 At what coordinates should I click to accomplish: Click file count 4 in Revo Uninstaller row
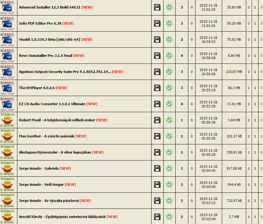click(182, 56)
